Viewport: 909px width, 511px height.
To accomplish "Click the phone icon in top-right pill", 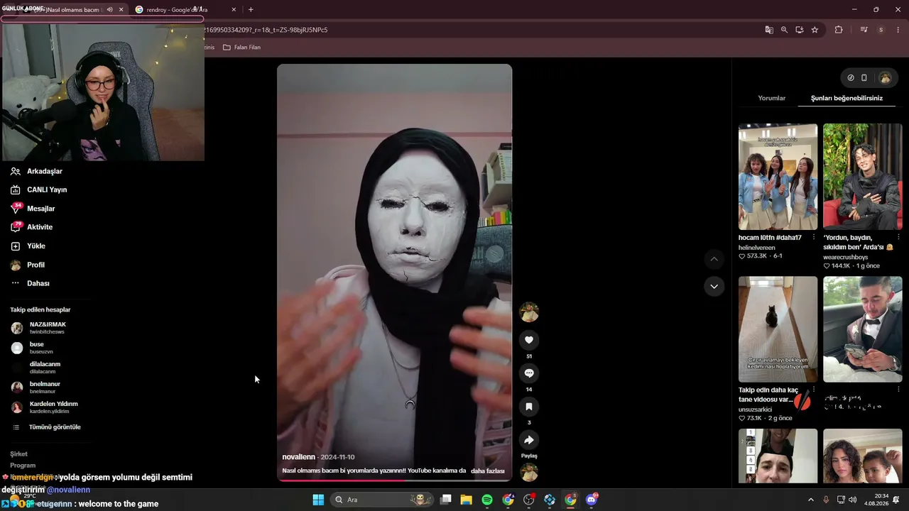I will point(864,78).
